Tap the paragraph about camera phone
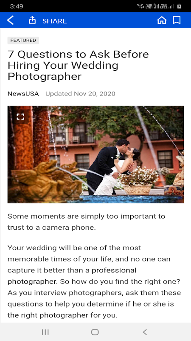The height and width of the screenshot is (341, 191). pos(87,222)
